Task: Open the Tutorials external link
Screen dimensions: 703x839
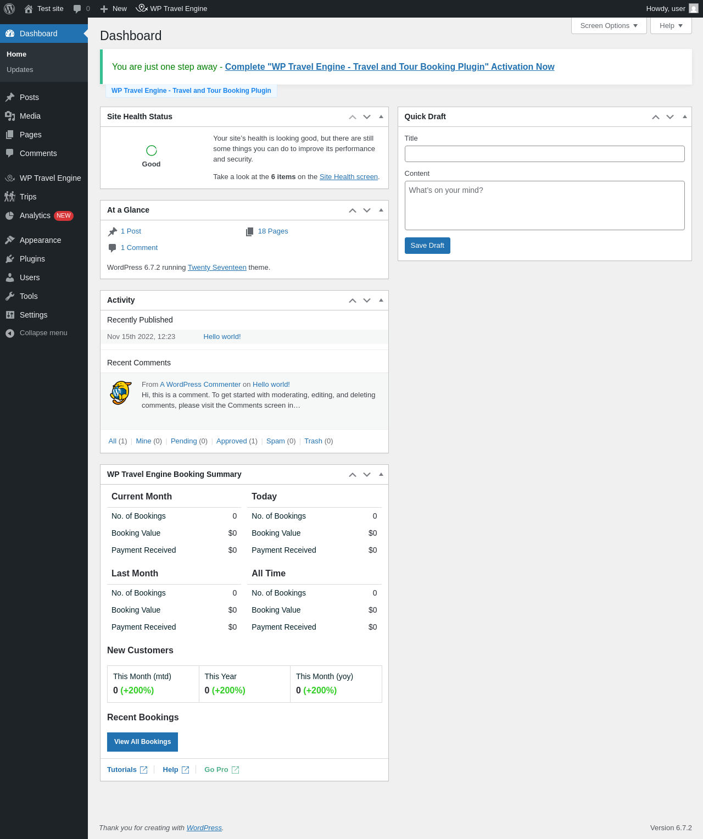Action: tap(127, 770)
